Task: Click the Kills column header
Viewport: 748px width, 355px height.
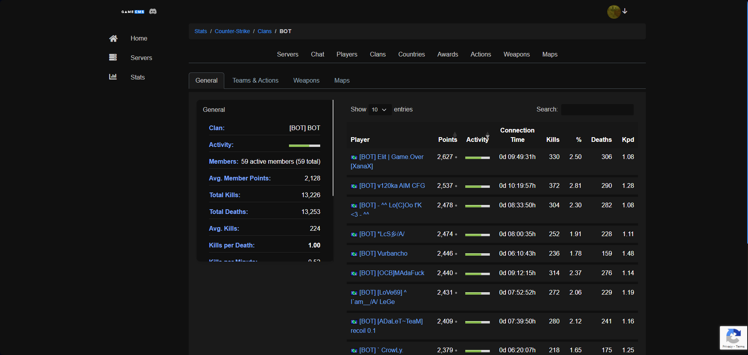Action: (x=553, y=140)
